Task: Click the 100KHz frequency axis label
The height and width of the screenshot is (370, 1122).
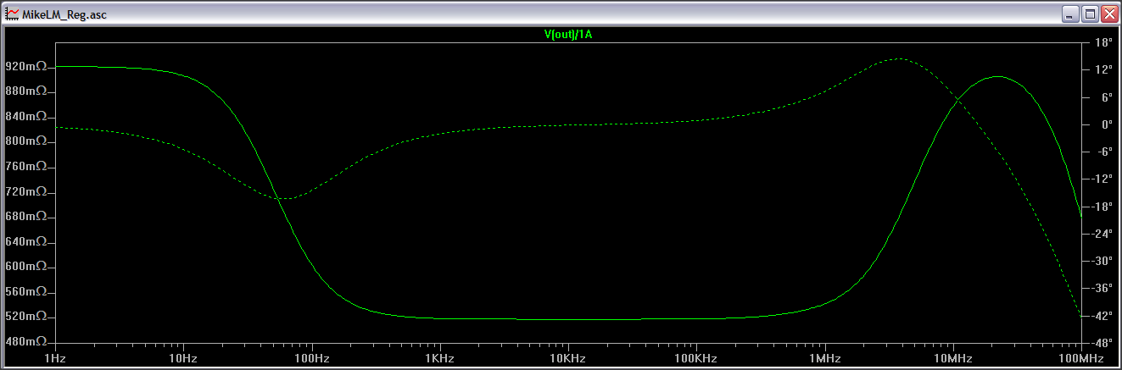Action: pos(695,357)
